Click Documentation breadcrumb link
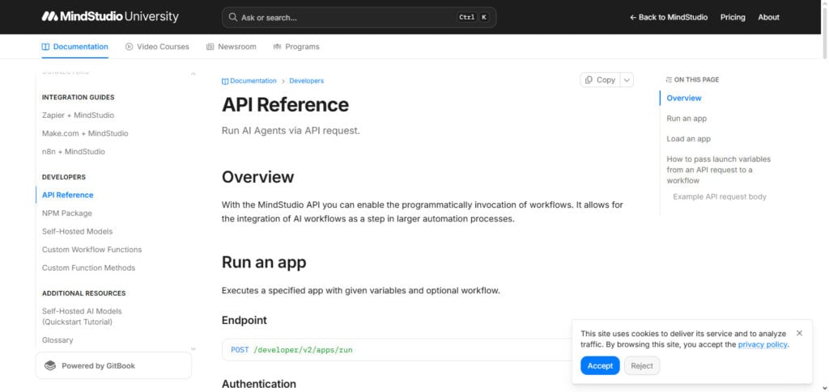 pyautogui.click(x=253, y=81)
